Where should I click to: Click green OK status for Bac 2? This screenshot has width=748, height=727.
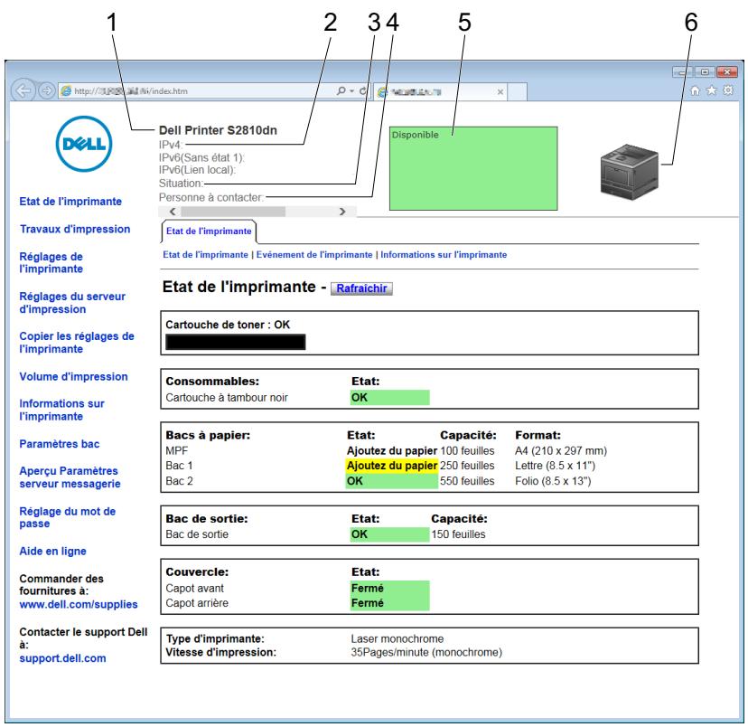point(392,481)
